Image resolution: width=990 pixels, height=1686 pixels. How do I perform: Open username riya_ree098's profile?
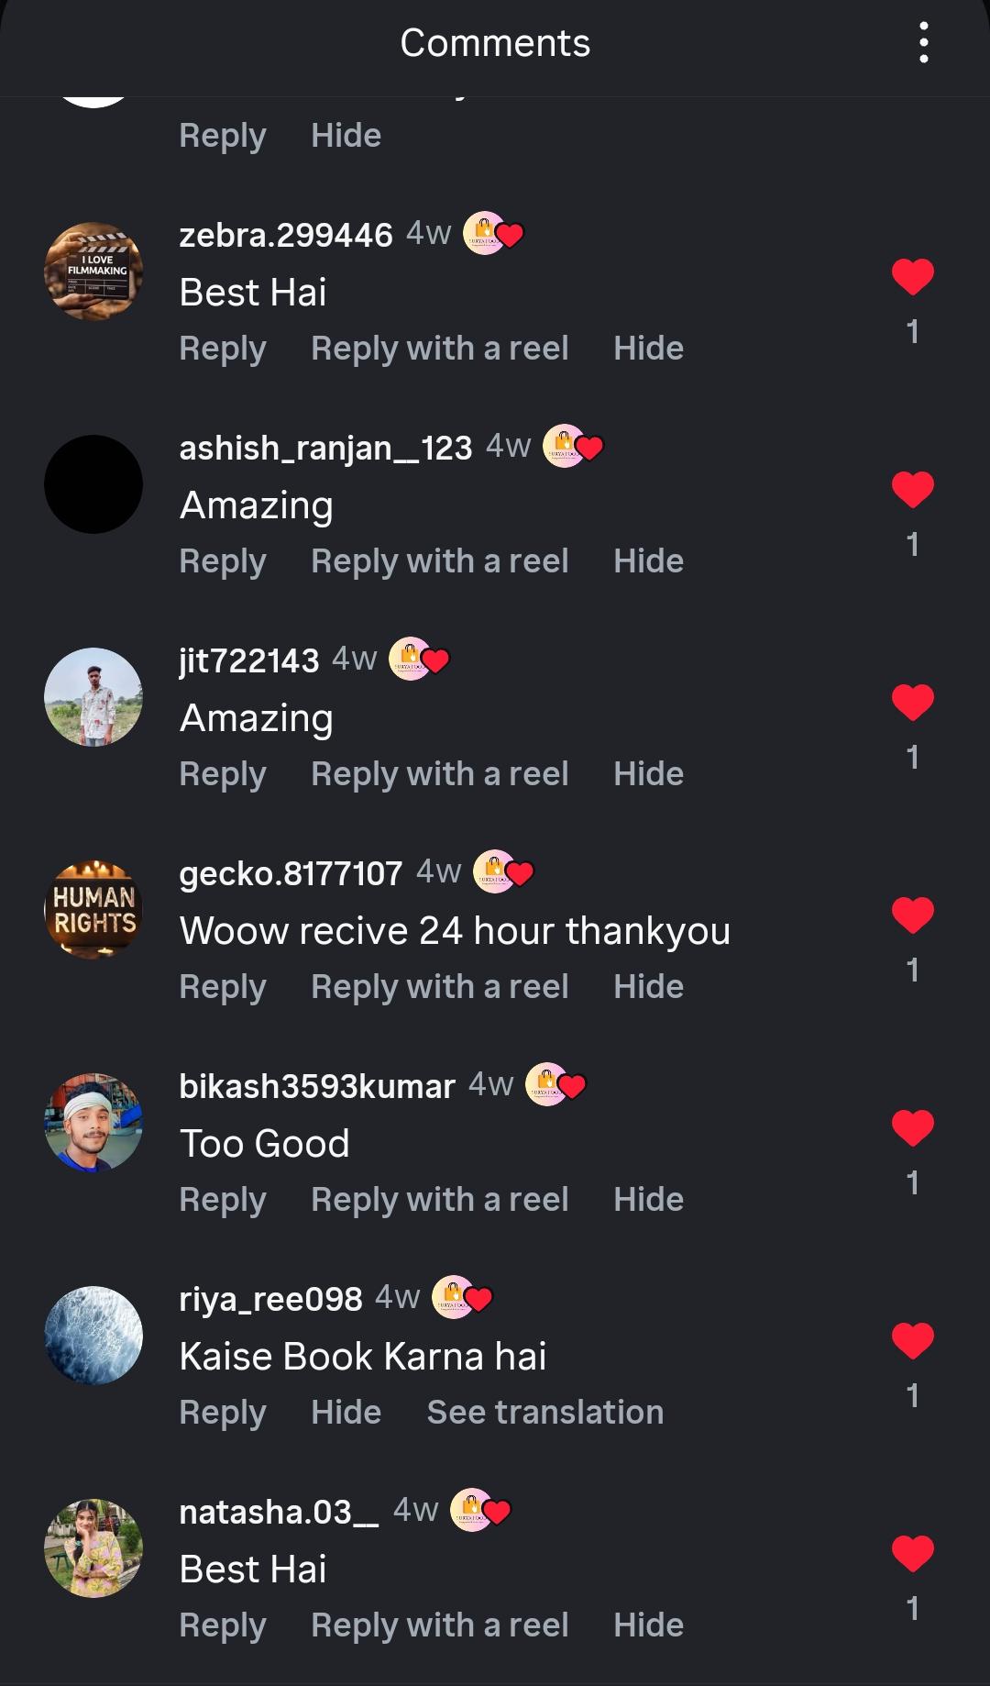click(x=270, y=1299)
